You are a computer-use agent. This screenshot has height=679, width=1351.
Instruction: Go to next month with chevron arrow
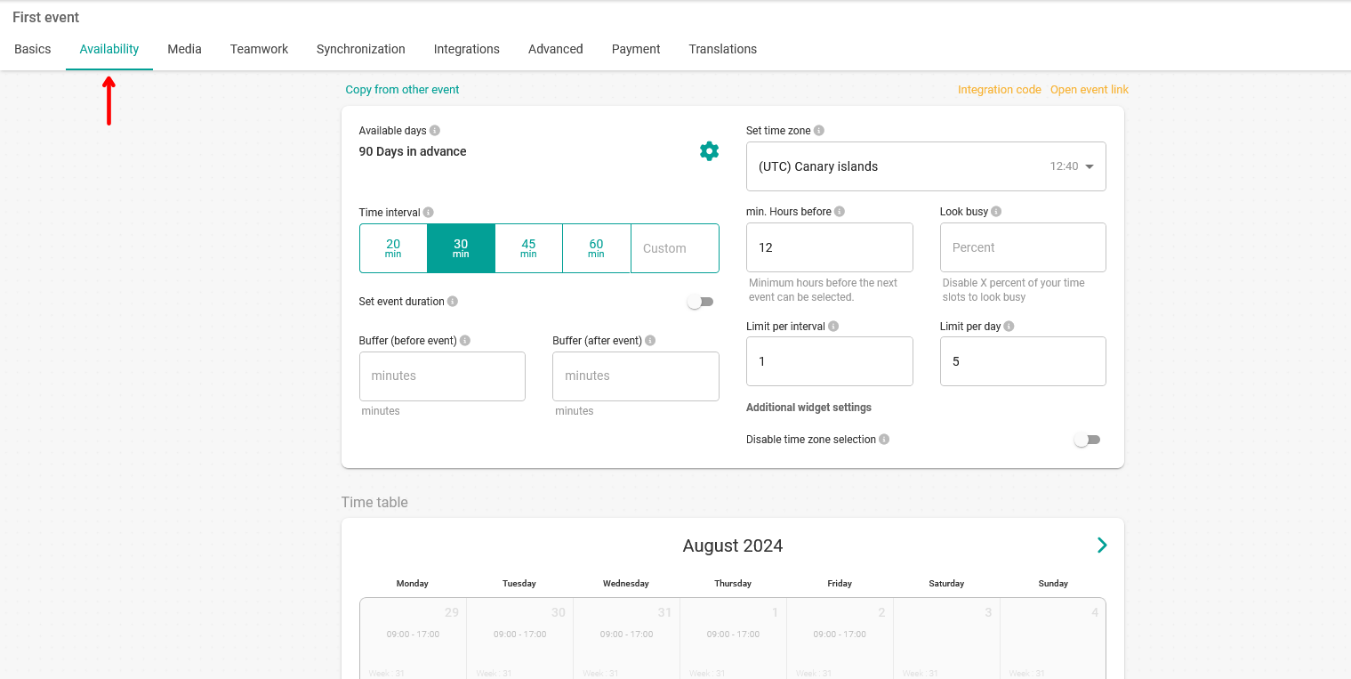pos(1102,546)
